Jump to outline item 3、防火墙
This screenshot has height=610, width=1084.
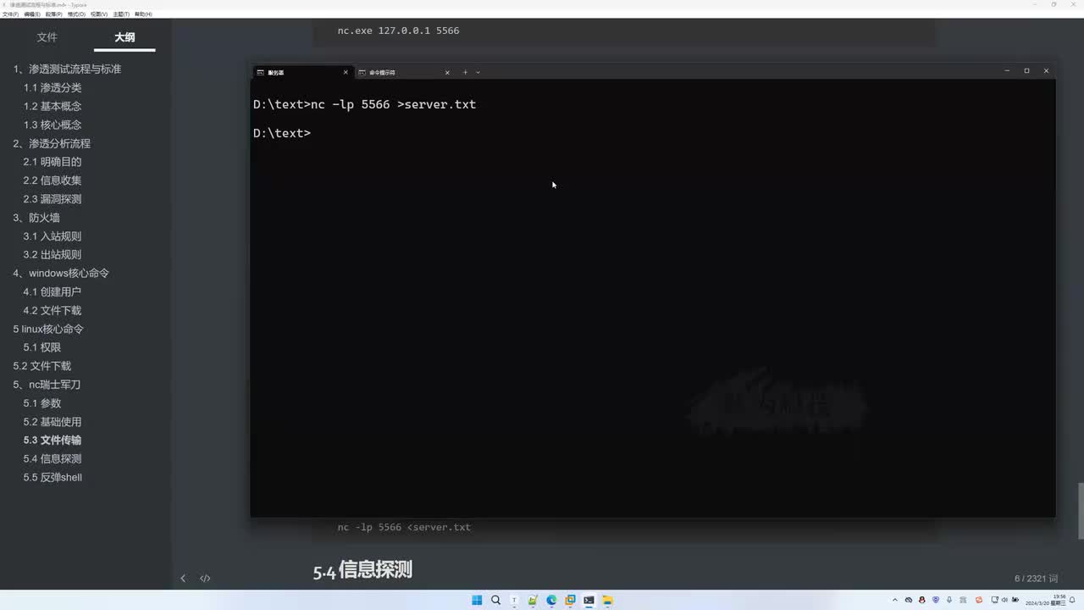36,218
